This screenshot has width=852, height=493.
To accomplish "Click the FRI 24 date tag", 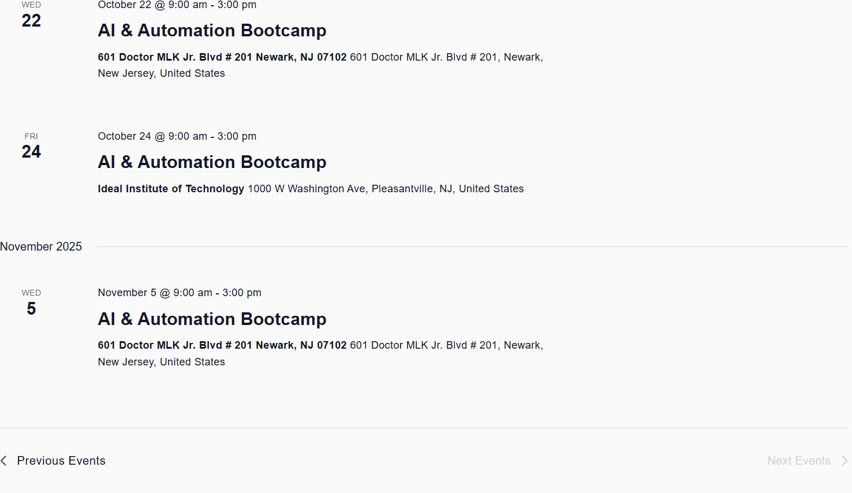I will 31,147.
